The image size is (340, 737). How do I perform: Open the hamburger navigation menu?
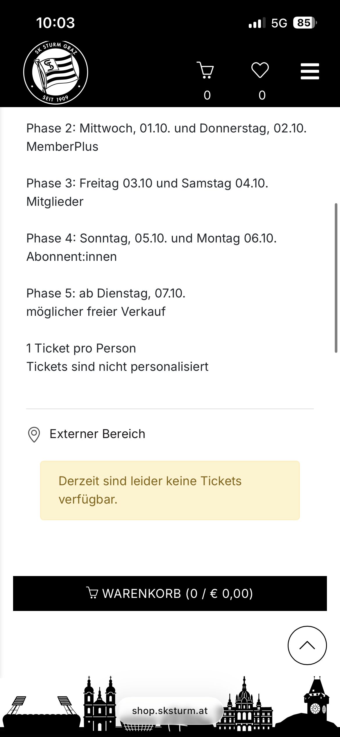310,71
